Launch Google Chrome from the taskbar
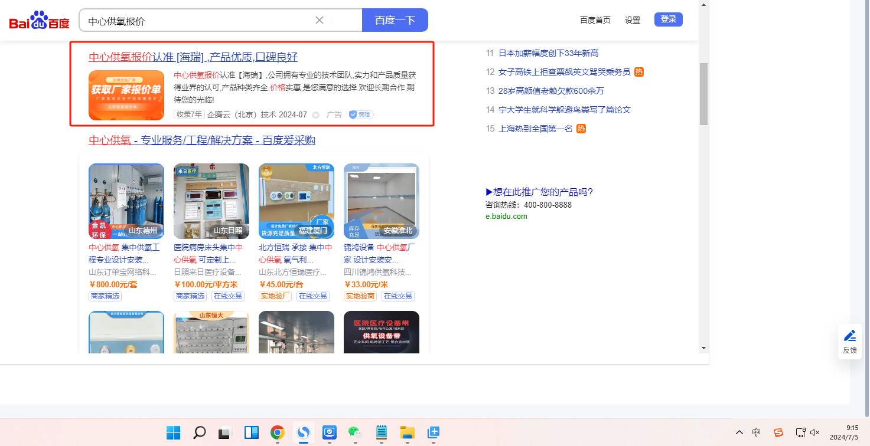870x446 pixels. coord(277,432)
